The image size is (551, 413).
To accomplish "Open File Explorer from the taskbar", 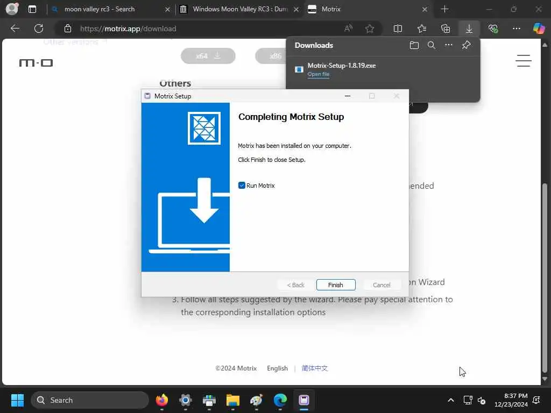I will click(x=232, y=400).
